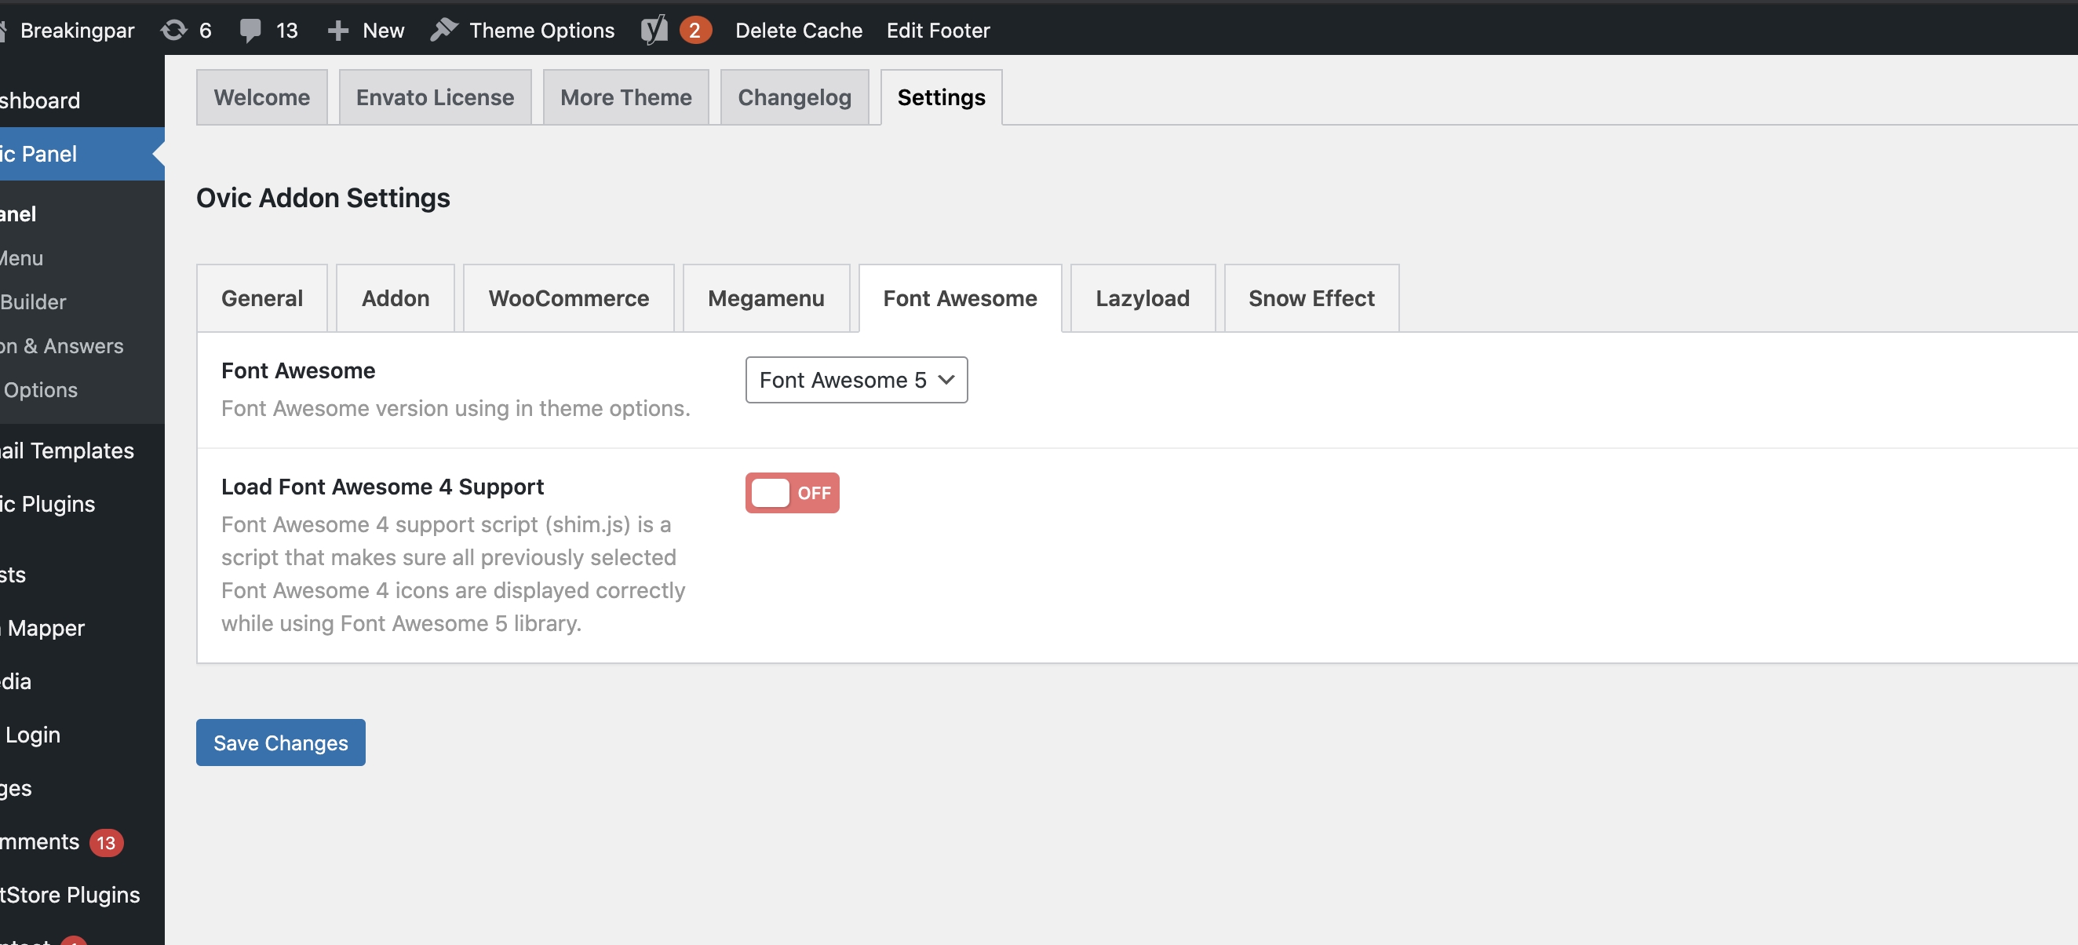The image size is (2078, 945).
Task: Click the Theme Options pin icon
Action: point(443,30)
